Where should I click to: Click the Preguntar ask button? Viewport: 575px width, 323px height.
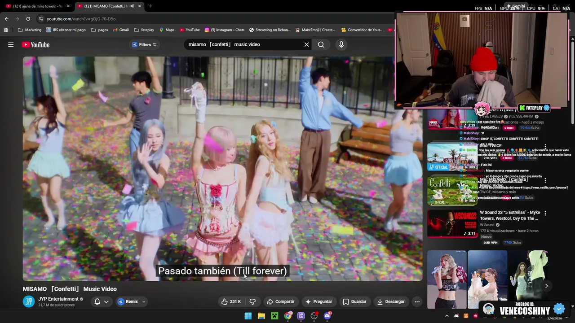point(318,301)
